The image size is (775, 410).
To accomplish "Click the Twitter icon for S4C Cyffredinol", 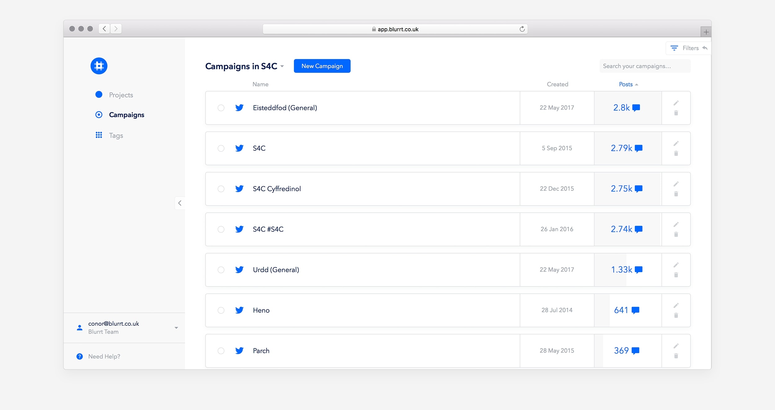I will [239, 188].
